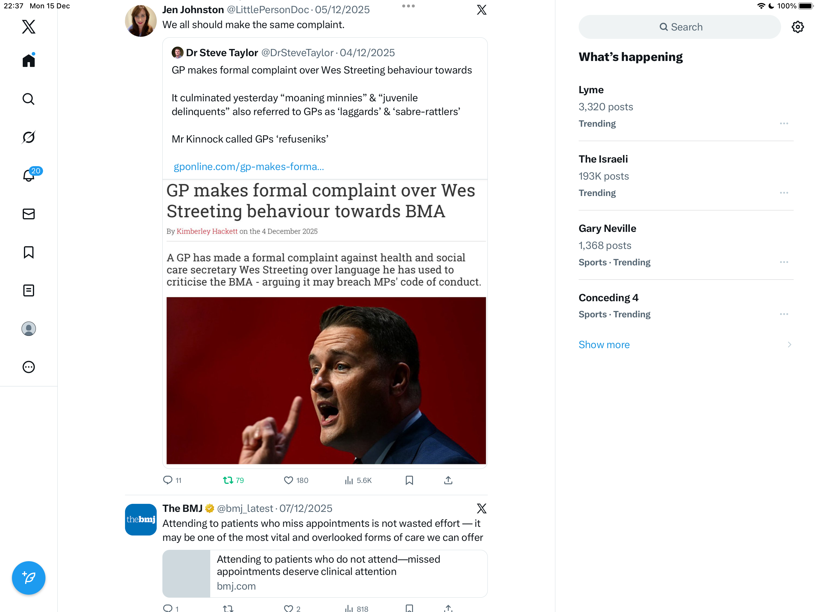Open the Lists icon in sidebar

click(x=28, y=290)
